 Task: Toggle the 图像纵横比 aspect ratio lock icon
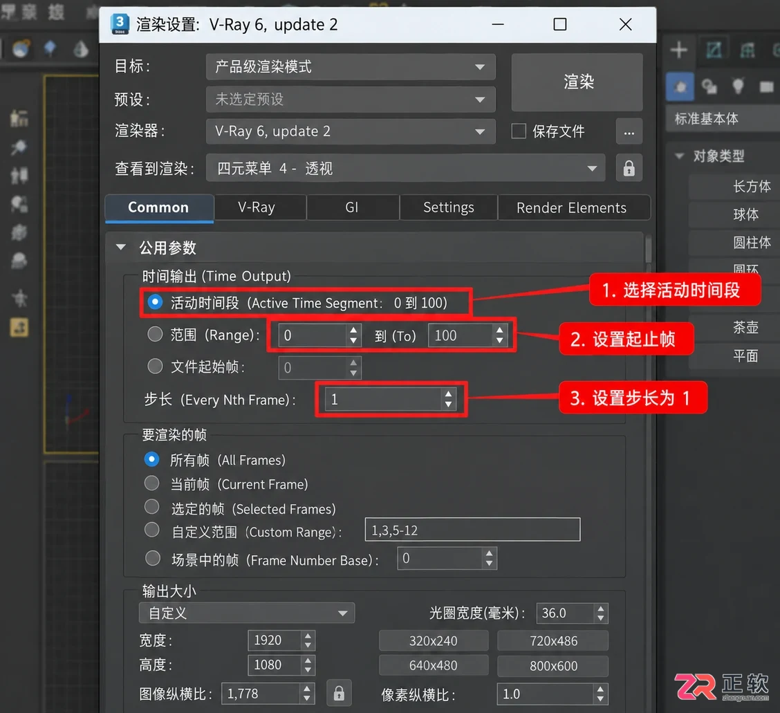(339, 693)
